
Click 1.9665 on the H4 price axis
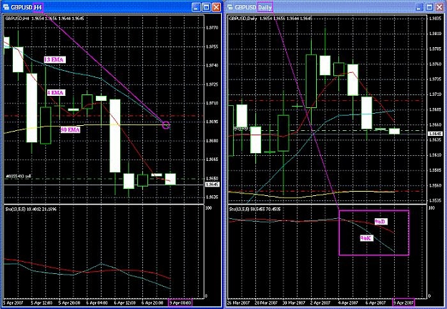tap(212, 160)
